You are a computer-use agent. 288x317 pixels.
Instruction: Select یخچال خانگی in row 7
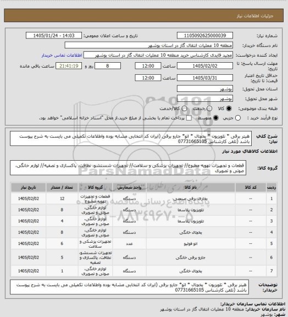(191, 271)
